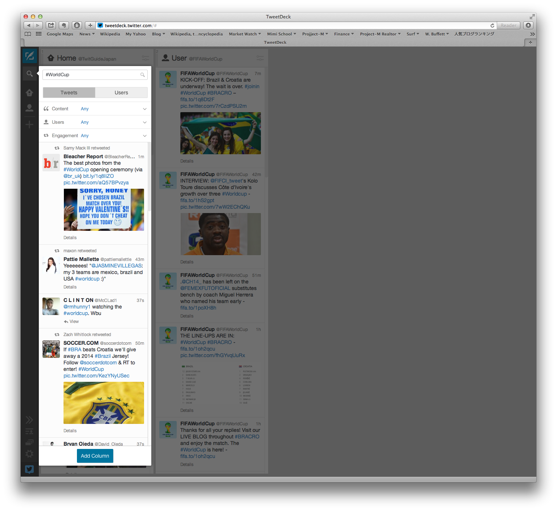This screenshot has width=557, height=511.
Task: Expand the Content filter dropdown
Action: [x=95, y=109]
